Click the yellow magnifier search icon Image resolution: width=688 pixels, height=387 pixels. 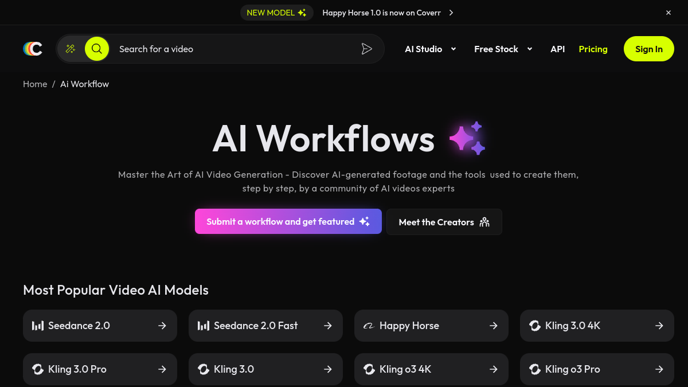(x=97, y=49)
